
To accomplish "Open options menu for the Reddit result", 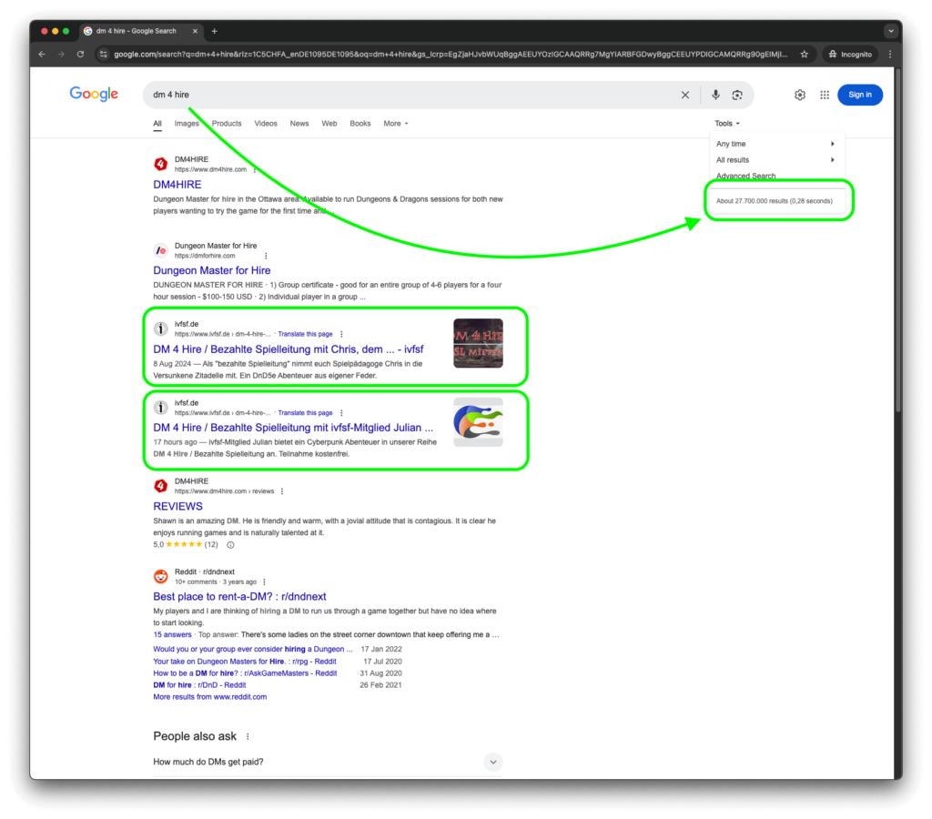I will click(x=264, y=581).
